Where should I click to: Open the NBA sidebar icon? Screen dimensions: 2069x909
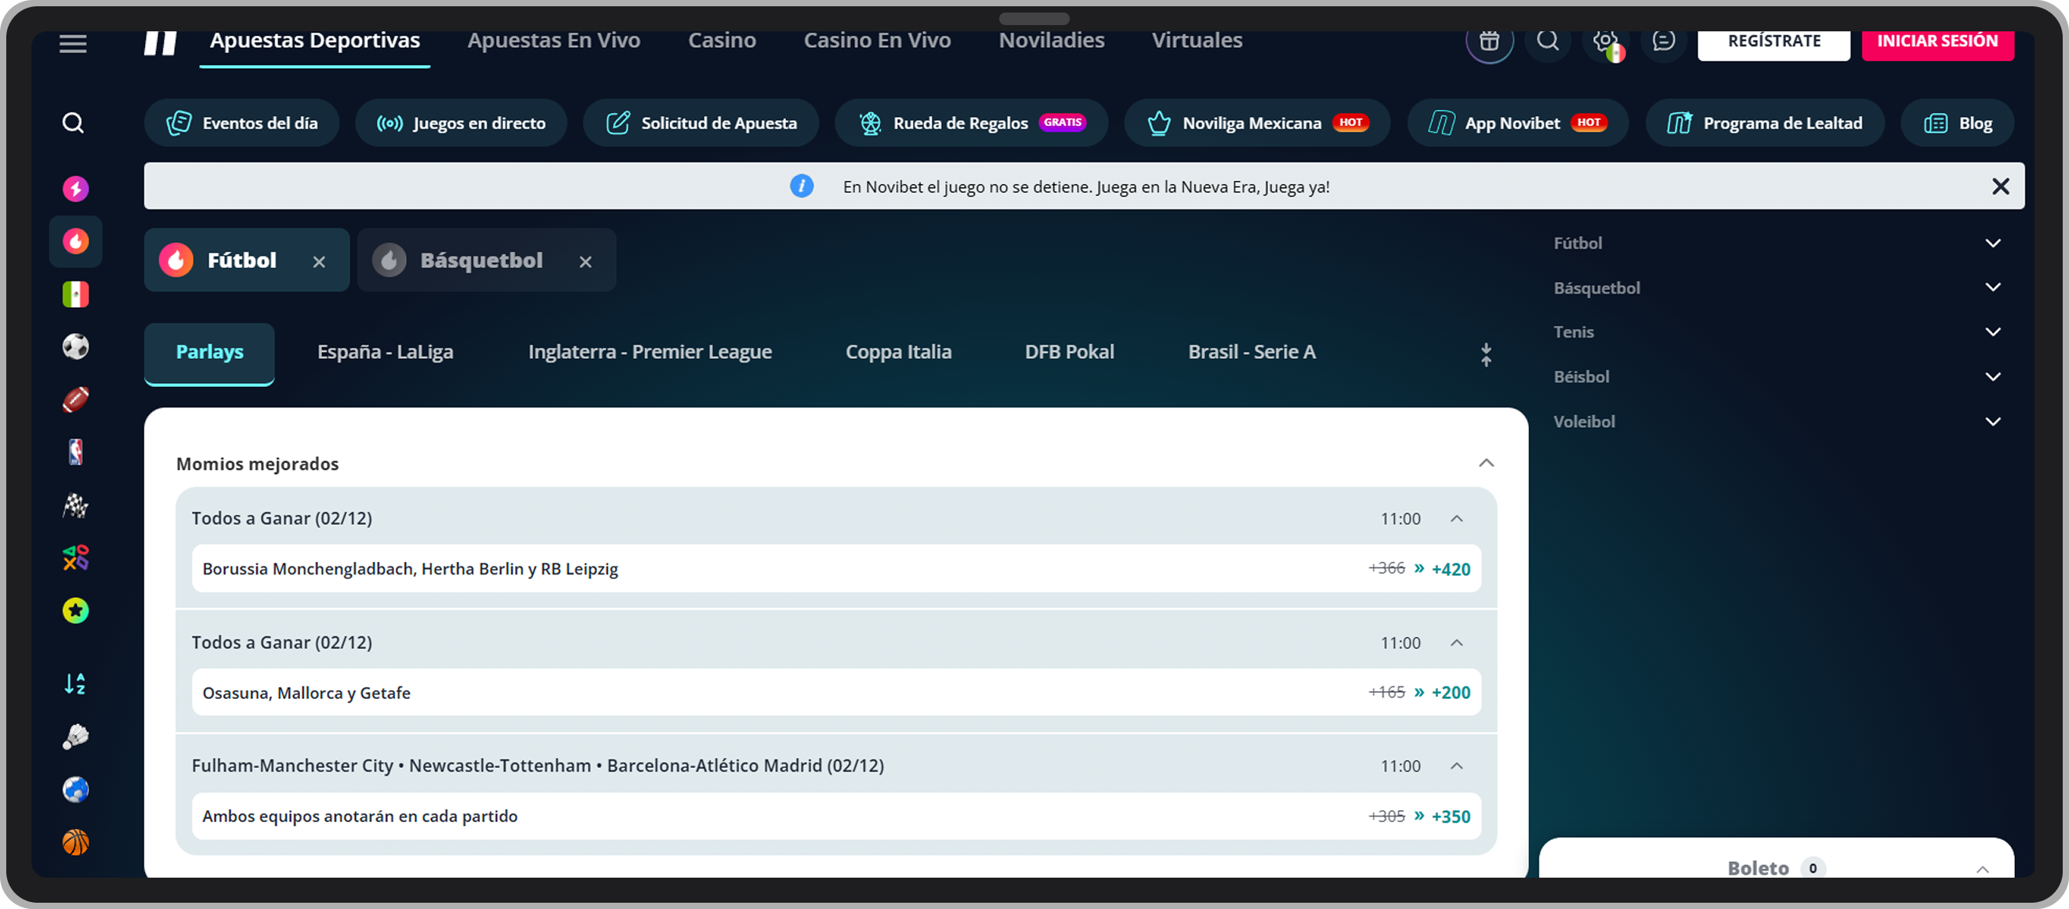point(75,452)
